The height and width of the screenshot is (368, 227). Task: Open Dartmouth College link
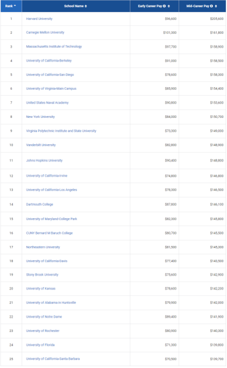click(x=39, y=204)
